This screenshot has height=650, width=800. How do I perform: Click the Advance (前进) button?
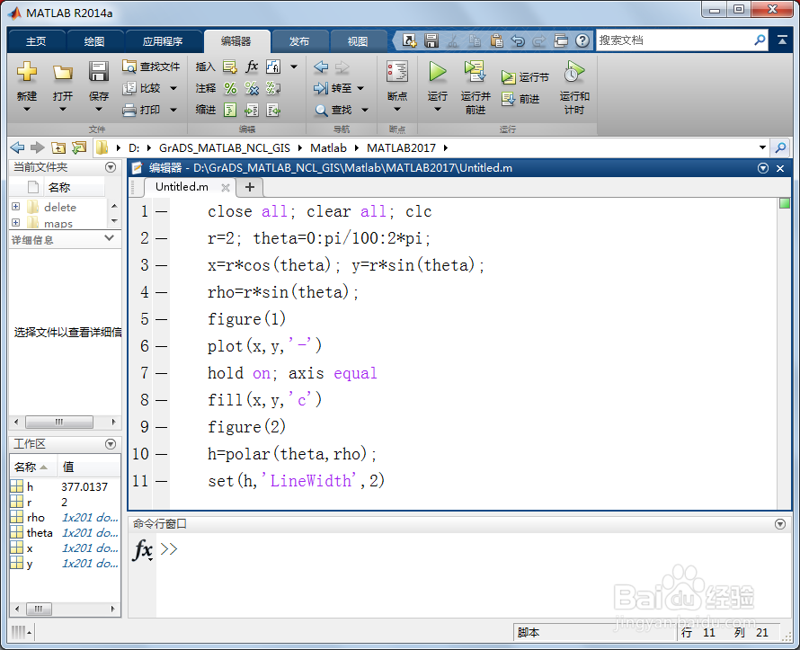[x=520, y=99]
